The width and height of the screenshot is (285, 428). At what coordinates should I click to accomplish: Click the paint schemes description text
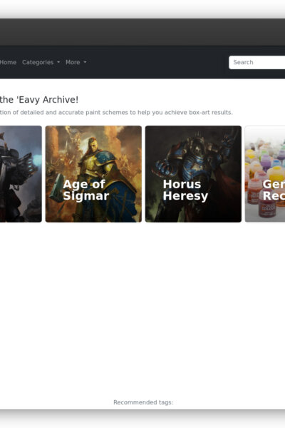click(x=116, y=113)
